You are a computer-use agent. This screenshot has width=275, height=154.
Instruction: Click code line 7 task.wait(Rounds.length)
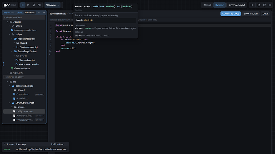(80, 42)
